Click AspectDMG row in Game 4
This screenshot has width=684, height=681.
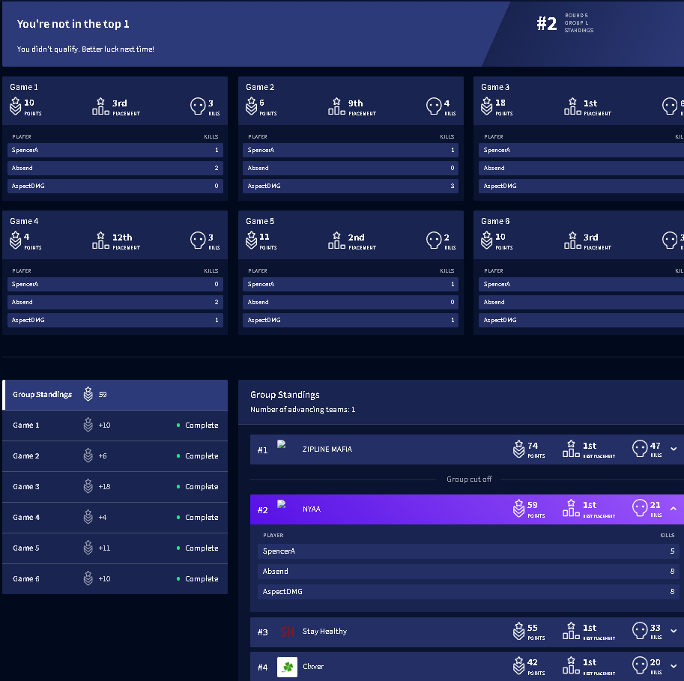(x=115, y=320)
